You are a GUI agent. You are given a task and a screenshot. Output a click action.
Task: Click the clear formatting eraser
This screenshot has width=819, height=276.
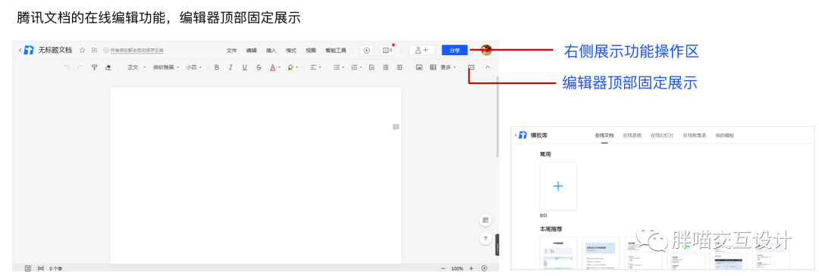pos(108,67)
